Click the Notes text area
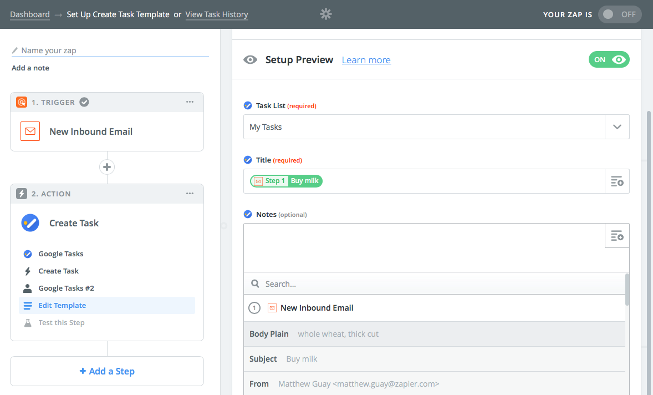Screen dimensions: 653x395 pos(424,247)
